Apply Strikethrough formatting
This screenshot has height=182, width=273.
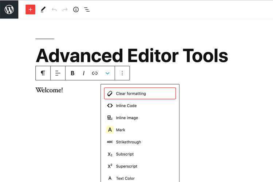(140, 142)
